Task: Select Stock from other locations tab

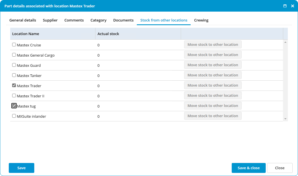Action: [164, 20]
